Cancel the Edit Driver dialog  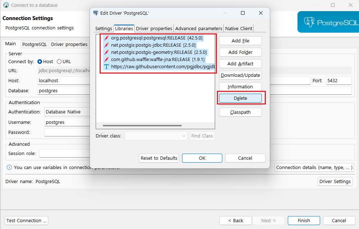(245, 158)
